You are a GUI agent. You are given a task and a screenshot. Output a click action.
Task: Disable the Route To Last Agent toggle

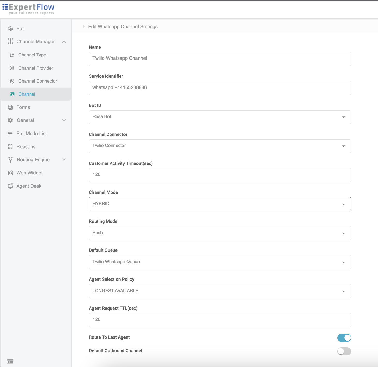(x=344, y=338)
